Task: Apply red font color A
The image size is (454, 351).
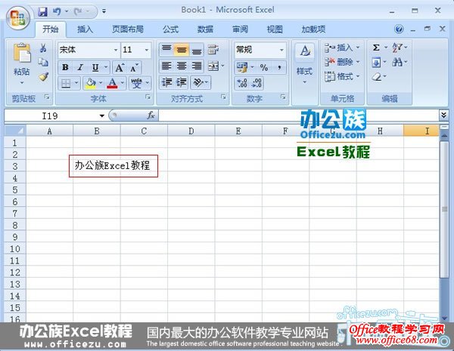Action: [112, 84]
